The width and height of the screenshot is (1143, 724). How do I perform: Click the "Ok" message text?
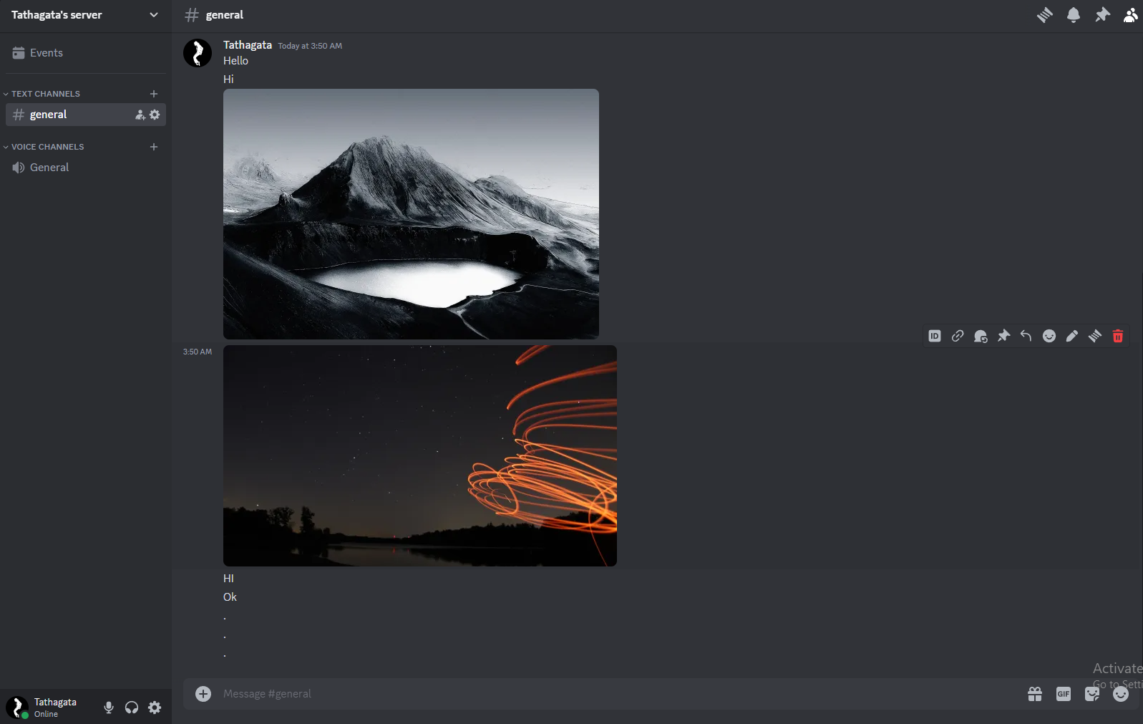230,597
